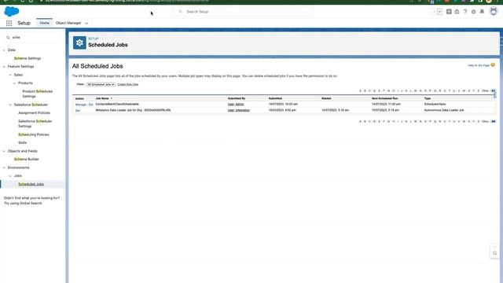Click the Help for this Page question icon
503x283 pixels.
click(x=493, y=65)
